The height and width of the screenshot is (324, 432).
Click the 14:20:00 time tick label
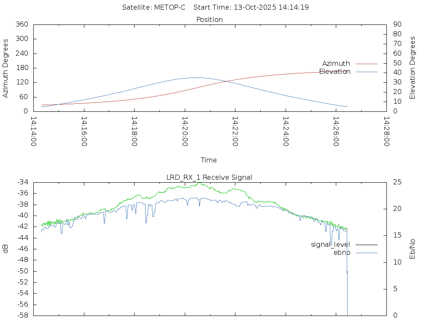click(x=185, y=131)
